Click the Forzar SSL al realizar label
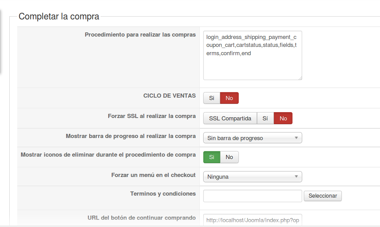This screenshot has height=227, width=380. [x=152, y=116]
